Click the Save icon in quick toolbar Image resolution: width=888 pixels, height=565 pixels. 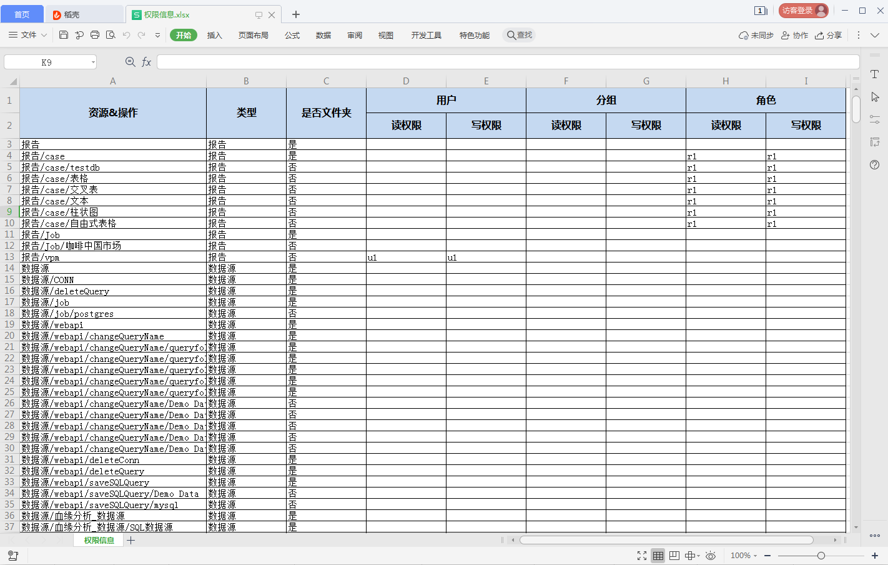point(64,35)
